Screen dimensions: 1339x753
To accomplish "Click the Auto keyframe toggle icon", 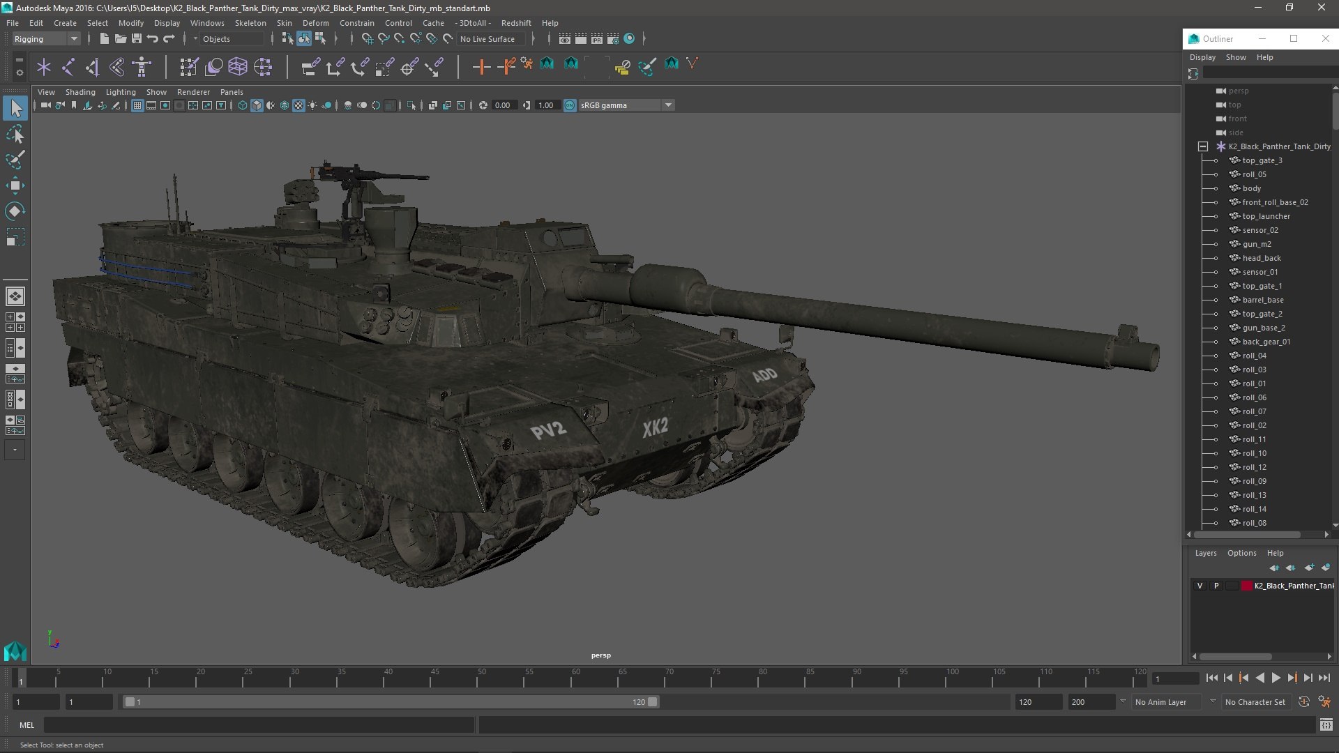I will tap(1304, 702).
